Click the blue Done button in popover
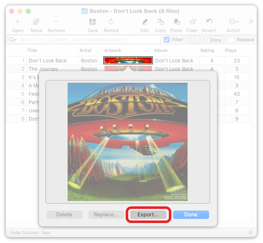The width and height of the screenshot is (263, 243). click(x=191, y=215)
